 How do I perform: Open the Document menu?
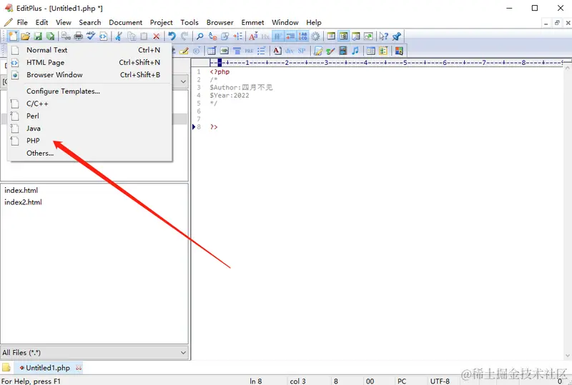(126, 22)
